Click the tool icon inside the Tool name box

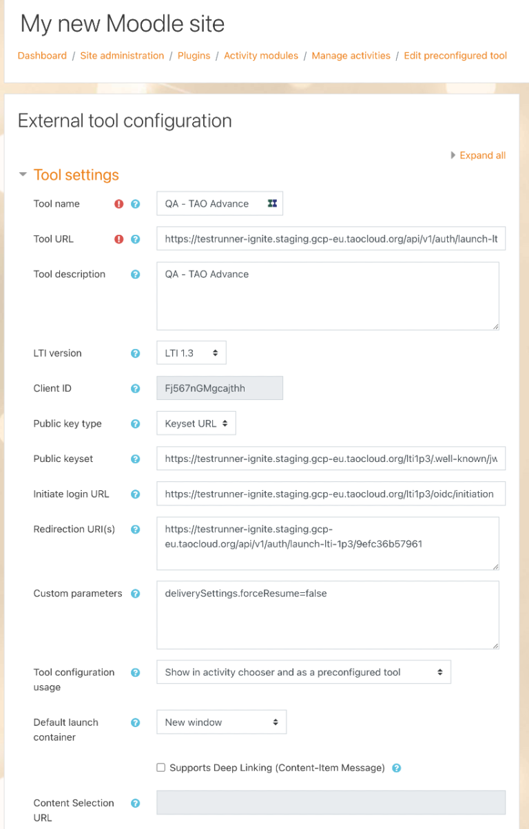271,203
